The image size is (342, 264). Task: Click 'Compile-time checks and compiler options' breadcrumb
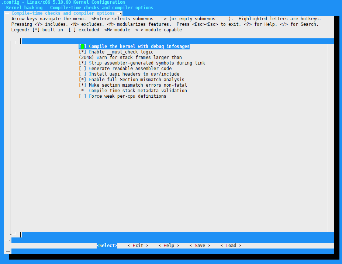(x=101, y=8)
